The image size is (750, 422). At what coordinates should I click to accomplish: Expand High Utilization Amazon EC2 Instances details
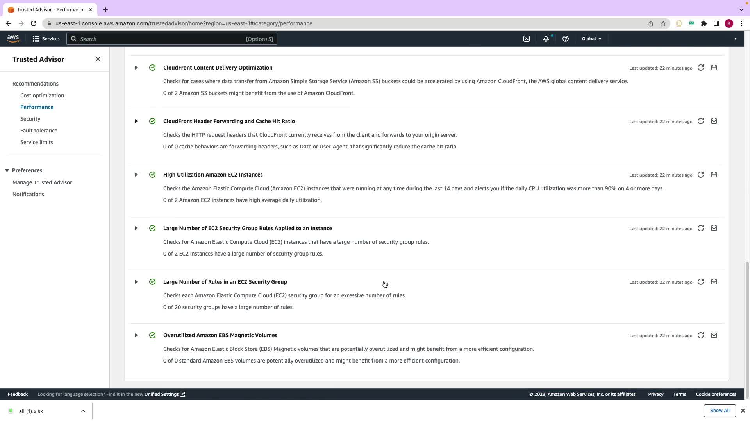[x=136, y=175]
